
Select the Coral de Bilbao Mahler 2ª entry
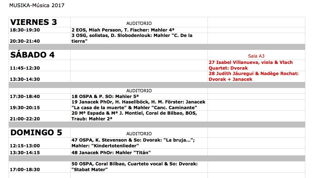pos(134,116)
